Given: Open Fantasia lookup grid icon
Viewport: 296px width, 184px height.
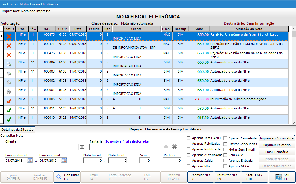Looking at the screenshot, I should 166,147.
